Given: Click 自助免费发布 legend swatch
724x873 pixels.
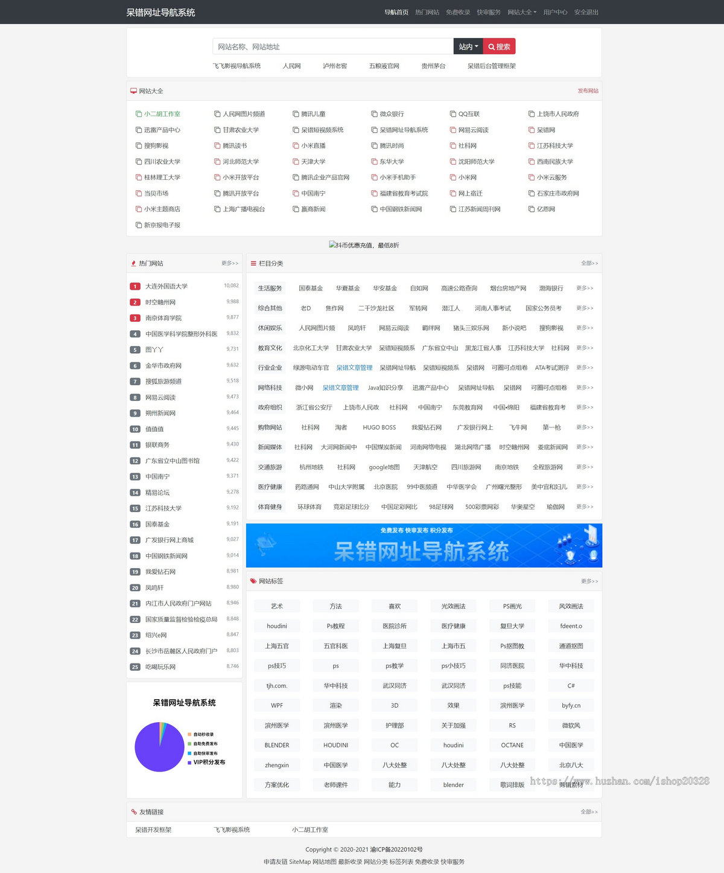Looking at the screenshot, I should pos(189,744).
